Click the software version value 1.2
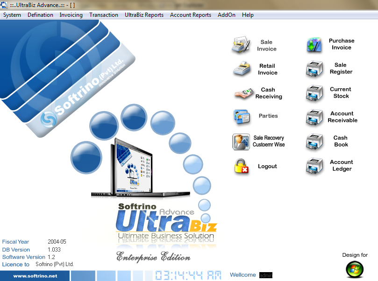 pos(51,257)
